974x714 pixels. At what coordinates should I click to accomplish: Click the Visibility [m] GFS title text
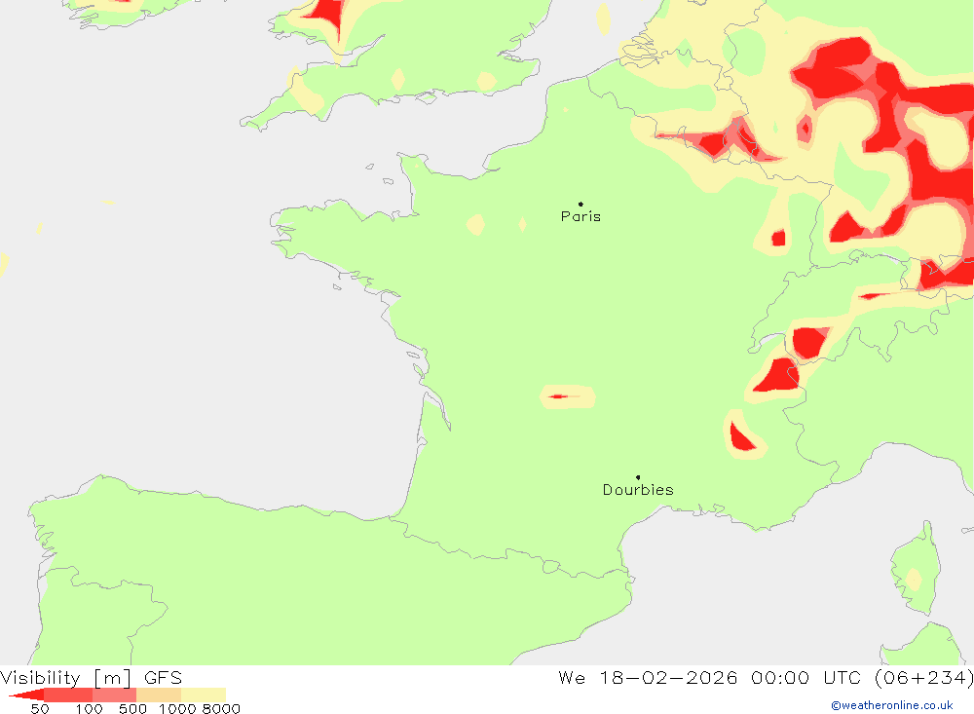tap(92, 677)
